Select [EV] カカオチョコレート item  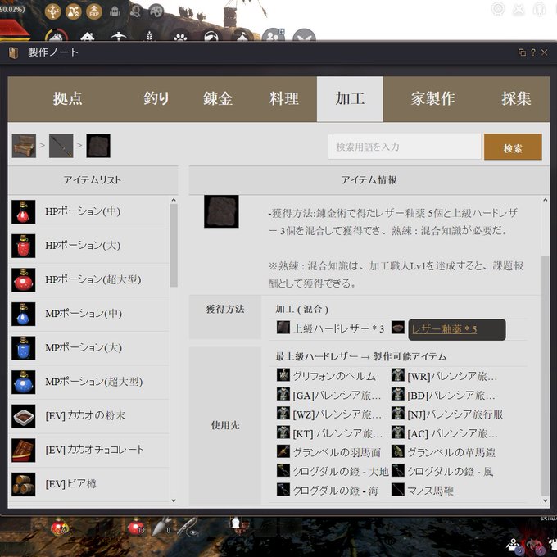coord(88,451)
